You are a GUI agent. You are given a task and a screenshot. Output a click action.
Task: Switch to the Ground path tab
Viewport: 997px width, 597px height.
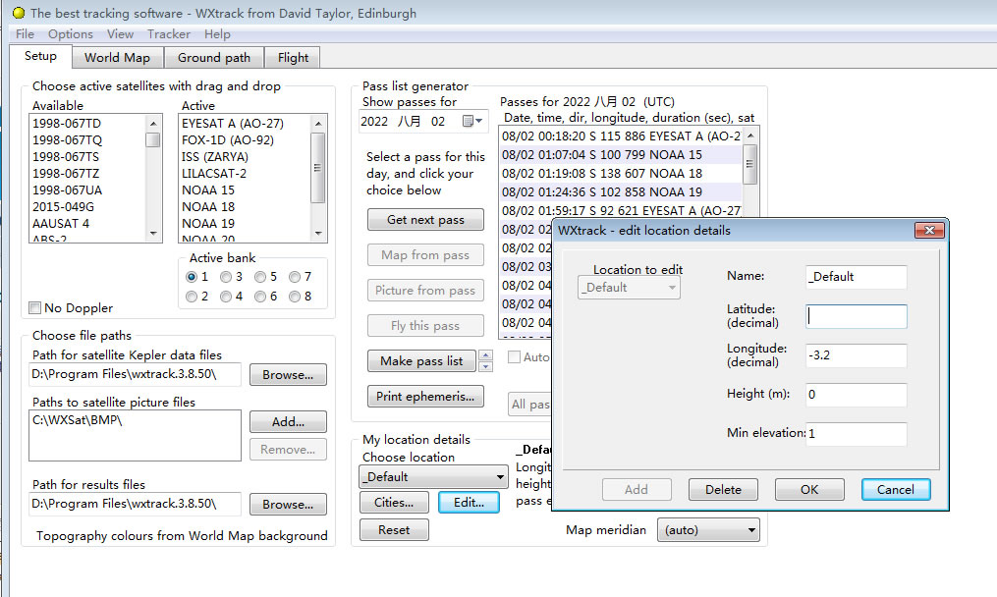tap(213, 58)
